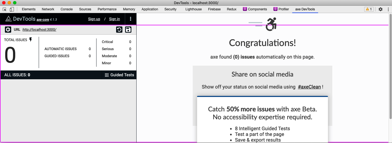Click the Sign up link

click(94, 19)
